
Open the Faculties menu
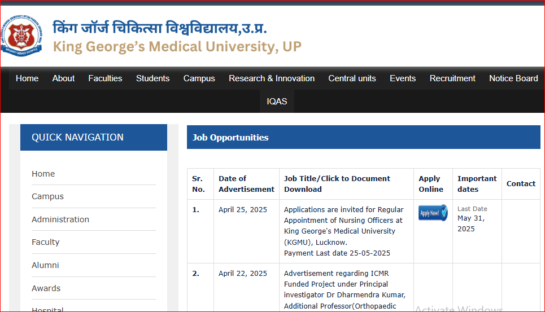pos(105,78)
